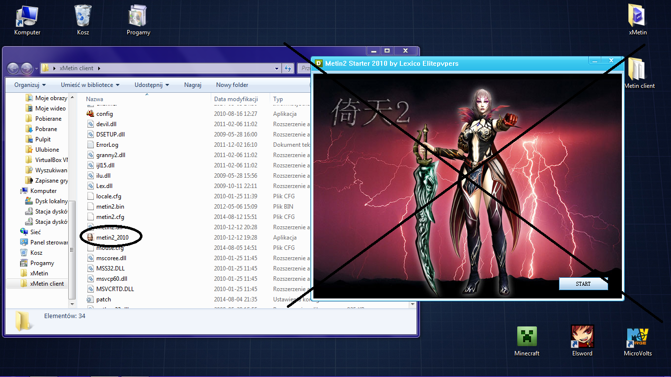
Task: Open Moje obrazy in navigation pane
Action: 47,98
